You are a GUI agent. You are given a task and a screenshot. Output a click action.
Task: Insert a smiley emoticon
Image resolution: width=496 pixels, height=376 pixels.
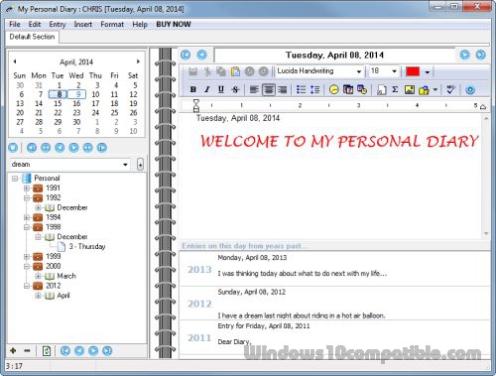click(x=334, y=89)
